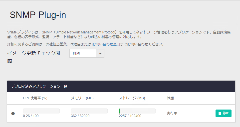Click the info icon in the application row
This screenshot has width=240, height=127.
click(13, 114)
